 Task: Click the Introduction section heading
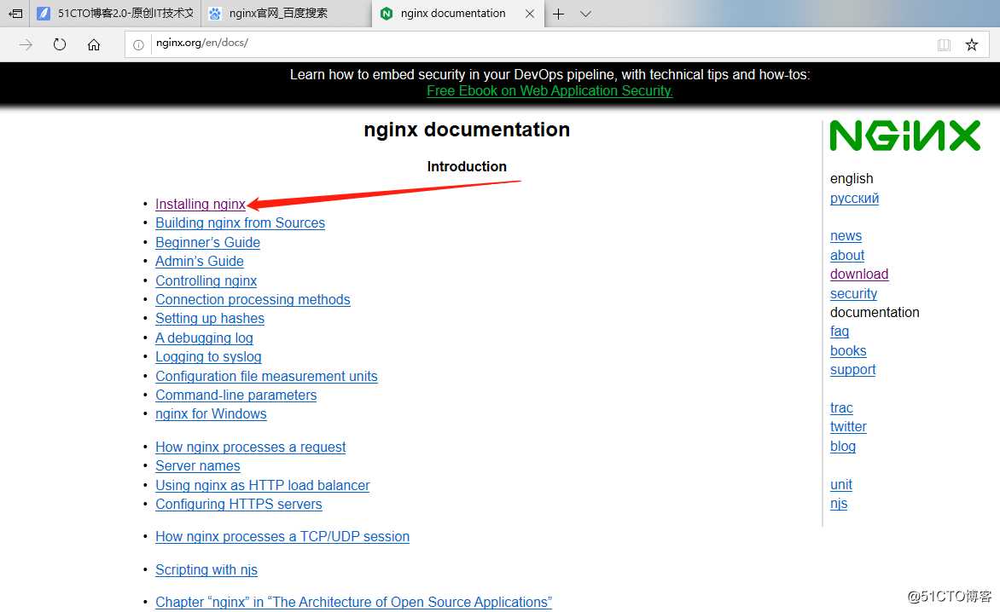[467, 167]
